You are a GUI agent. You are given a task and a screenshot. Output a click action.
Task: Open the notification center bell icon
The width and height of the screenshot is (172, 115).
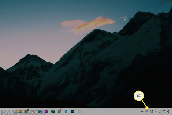tap(168, 111)
